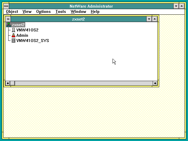Click the NetWare Administrator title bar
Image resolution: width=188 pixels, height=141 pixels.
click(91, 6)
